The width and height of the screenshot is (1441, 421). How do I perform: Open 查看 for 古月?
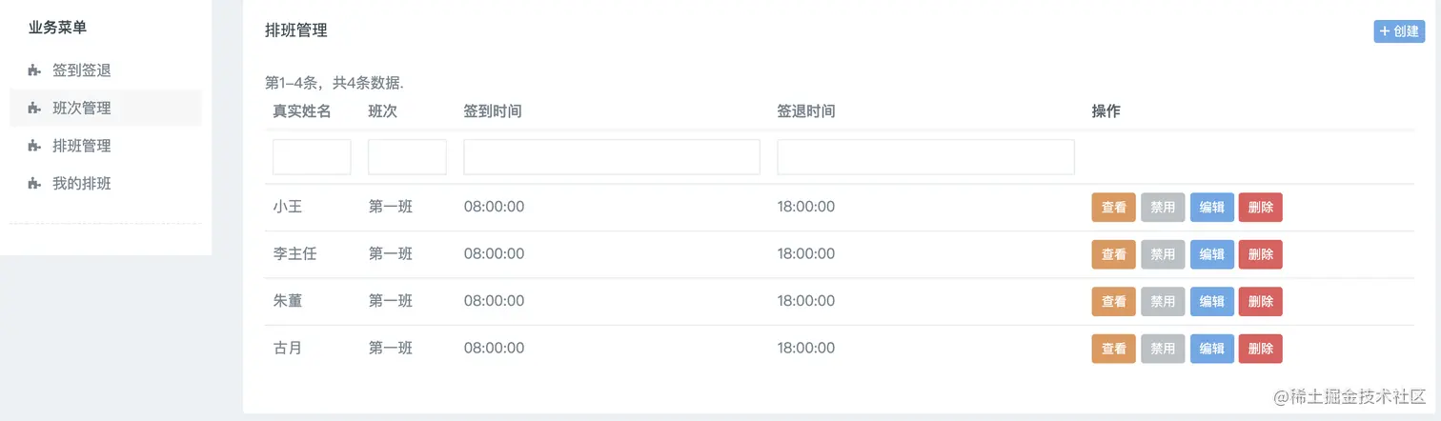click(1113, 349)
